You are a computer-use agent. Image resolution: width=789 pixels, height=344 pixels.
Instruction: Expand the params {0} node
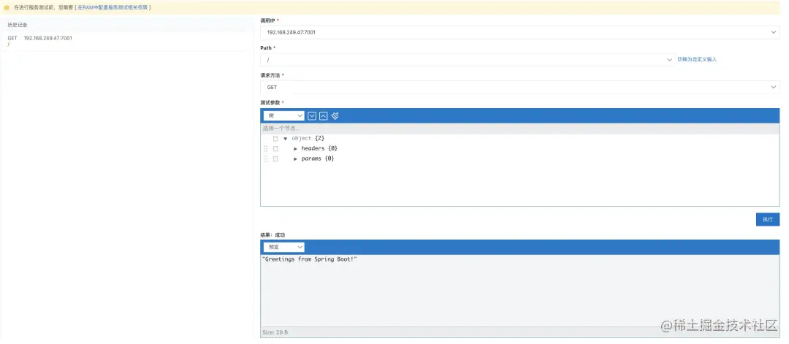click(x=295, y=159)
